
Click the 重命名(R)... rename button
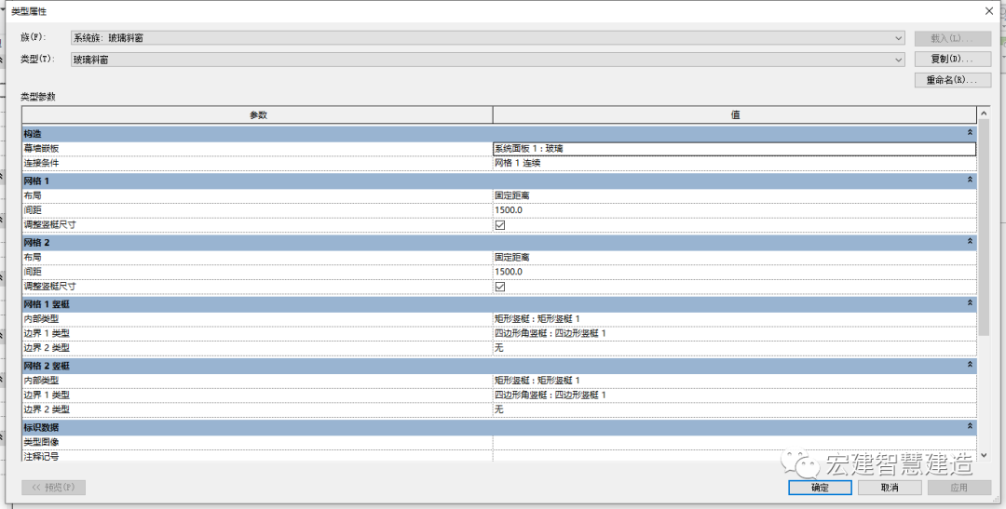click(x=953, y=80)
